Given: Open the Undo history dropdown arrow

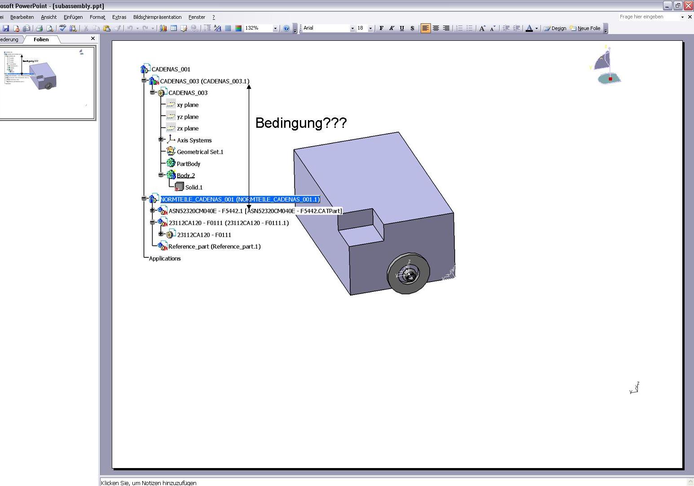Looking at the screenshot, I should tap(137, 28).
